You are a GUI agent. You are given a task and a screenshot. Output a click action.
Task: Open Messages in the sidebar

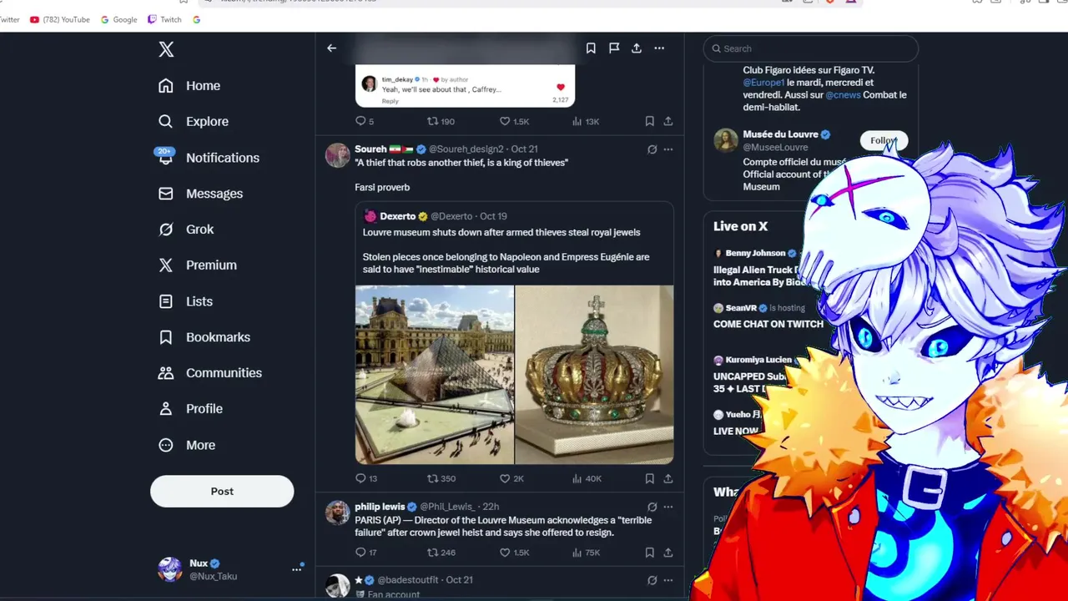click(200, 194)
